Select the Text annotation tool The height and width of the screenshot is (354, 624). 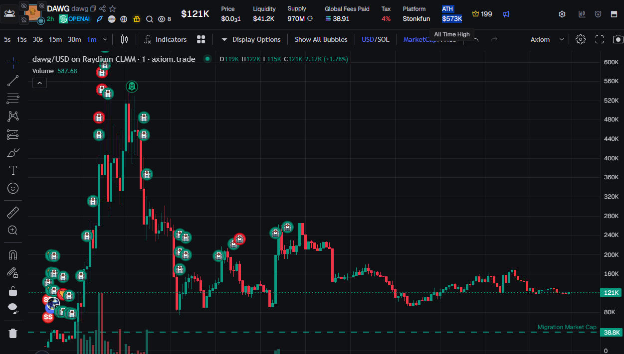tap(13, 171)
